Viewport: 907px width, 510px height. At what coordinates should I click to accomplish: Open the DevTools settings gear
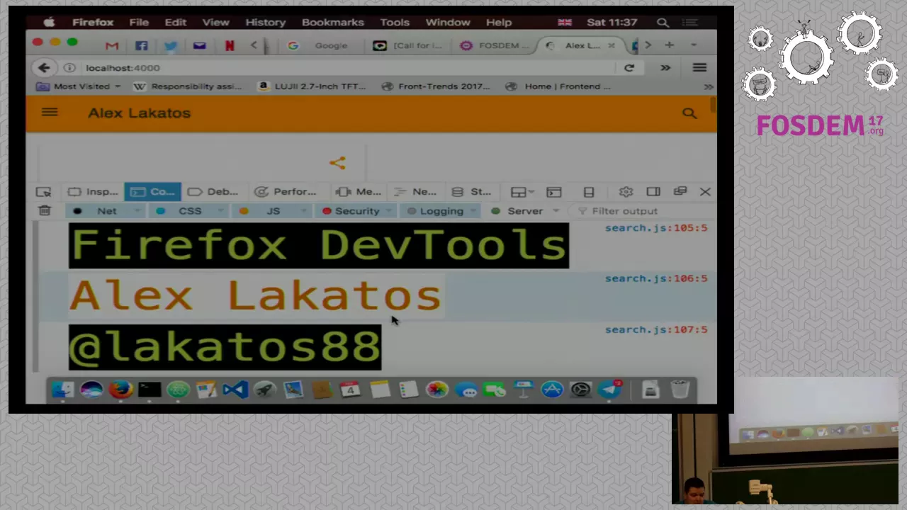[625, 192]
